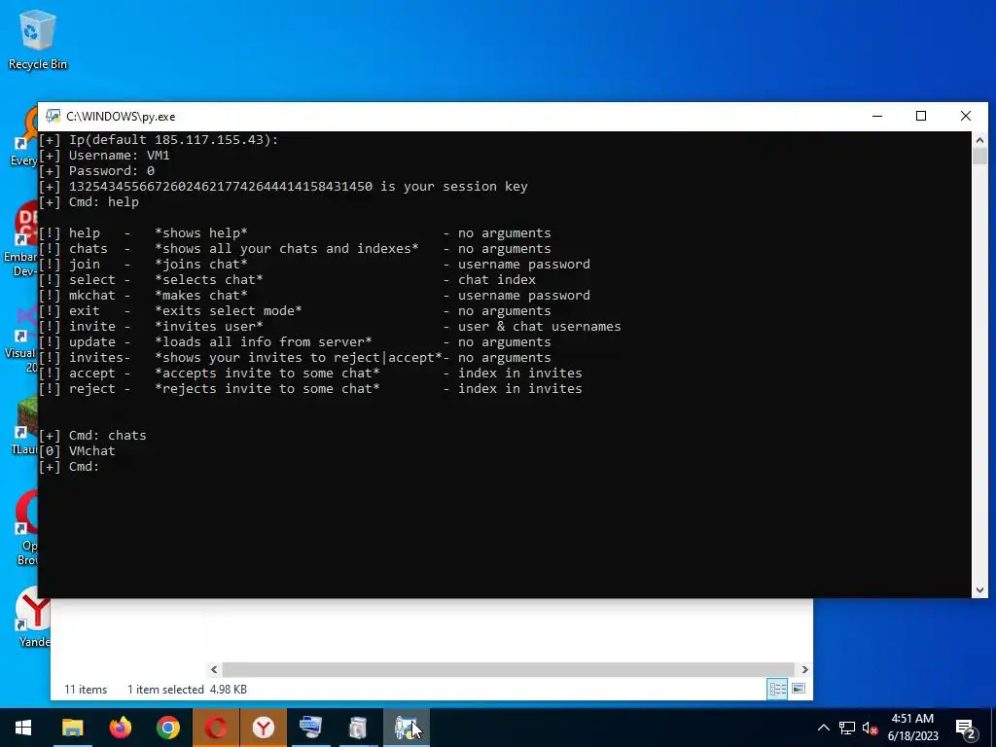The width and height of the screenshot is (996, 747).
Task: Open the notification center icon
Action: click(x=966, y=729)
